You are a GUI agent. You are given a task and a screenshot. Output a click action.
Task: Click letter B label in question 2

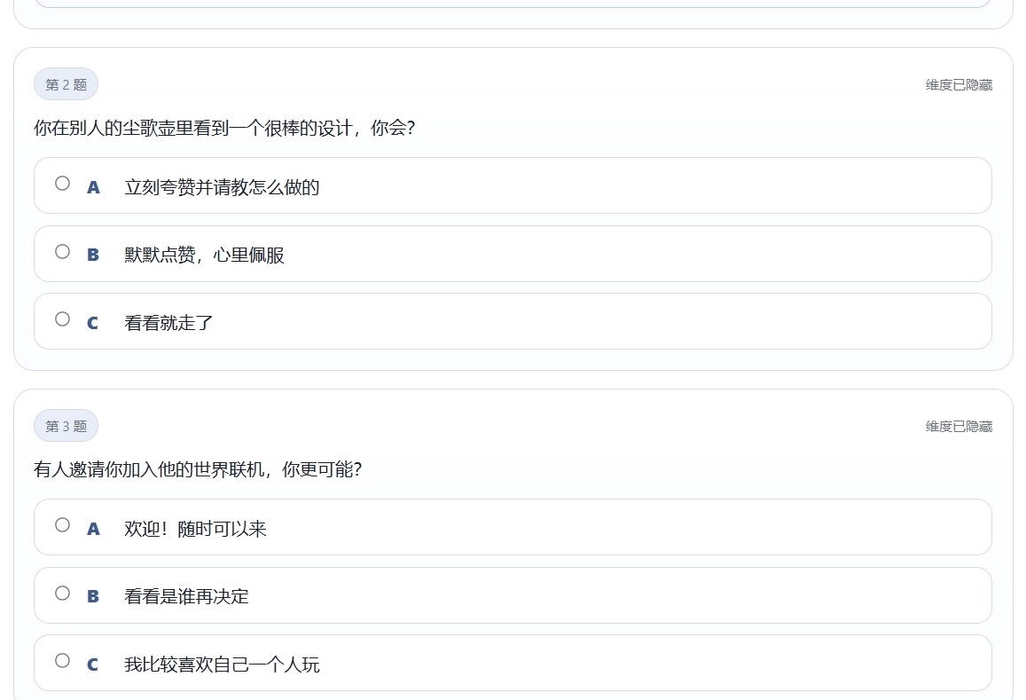click(x=93, y=256)
